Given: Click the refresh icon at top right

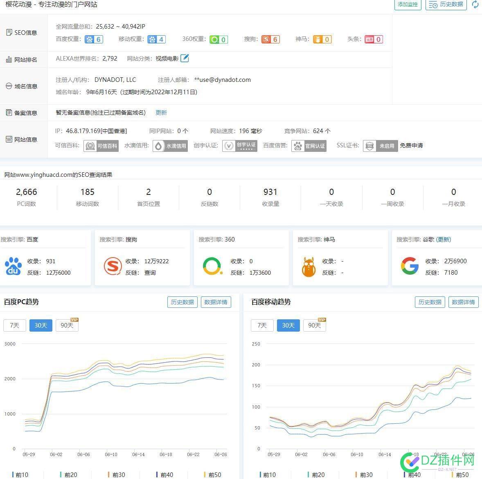Looking at the screenshot, I should pos(475,5).
